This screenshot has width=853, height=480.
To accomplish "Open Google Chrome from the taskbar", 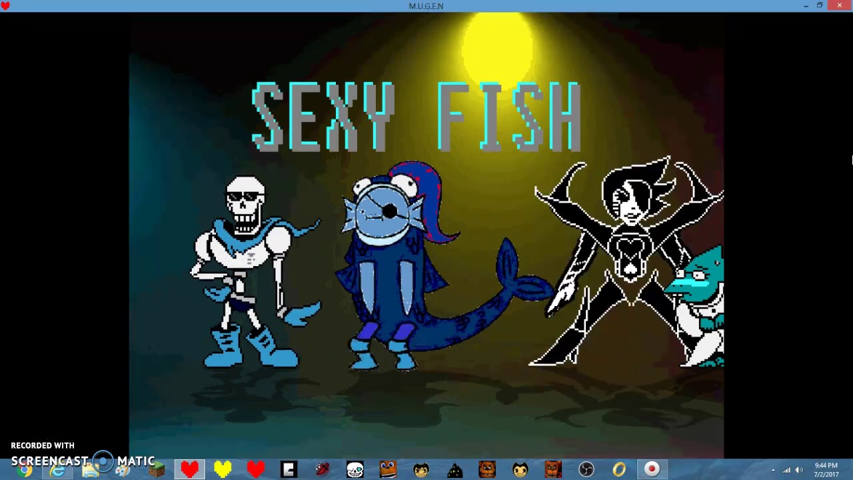I will pos(25,470).
